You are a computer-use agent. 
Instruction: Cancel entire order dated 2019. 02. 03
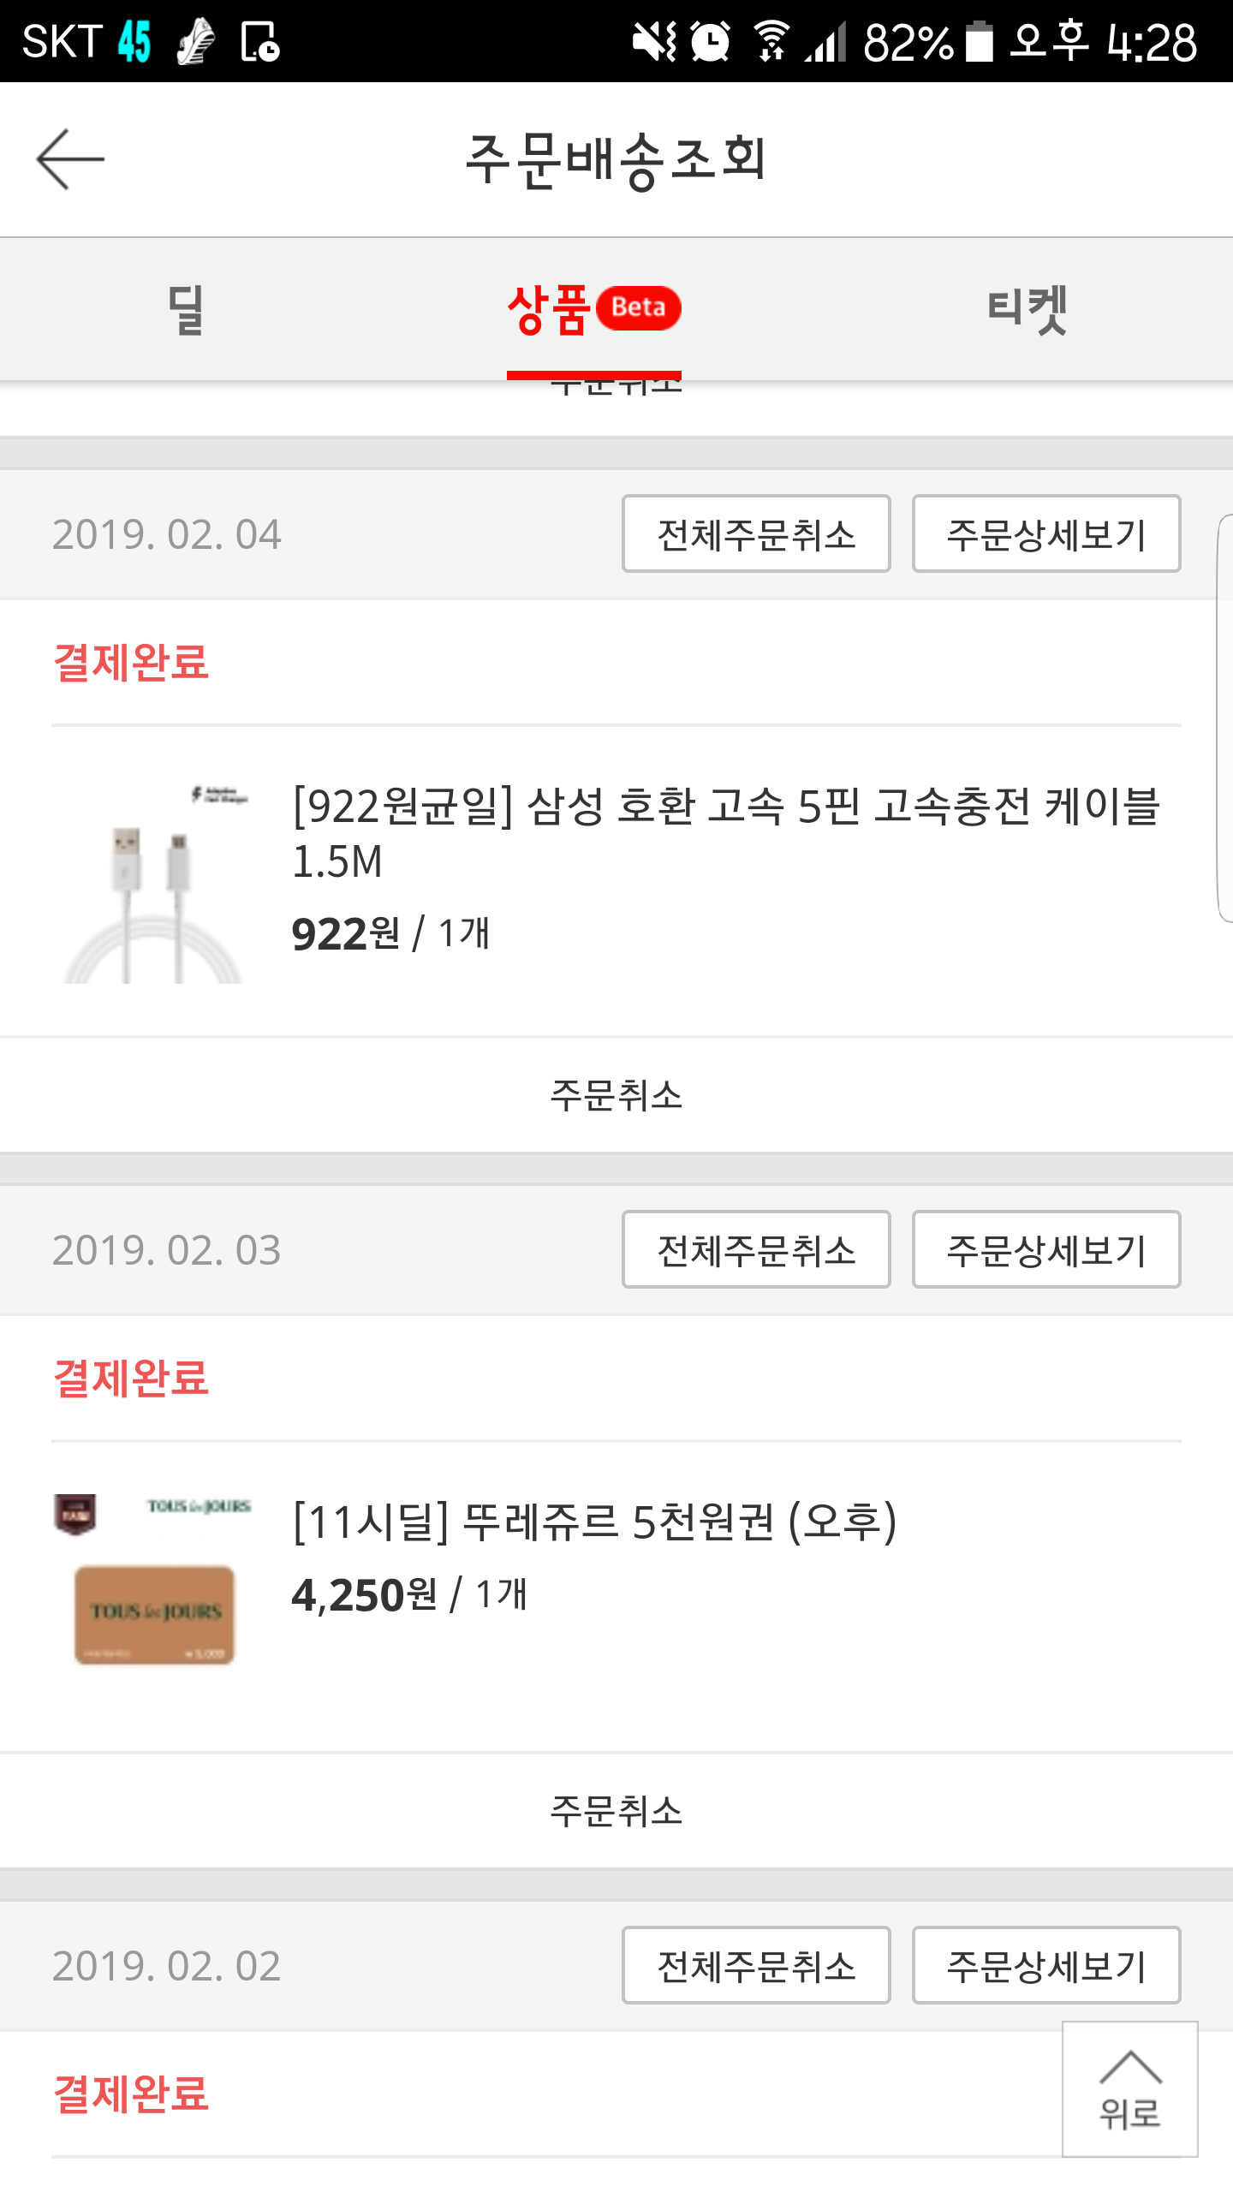756,1250
